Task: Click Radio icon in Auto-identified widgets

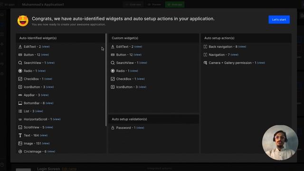Action: pyautogui.click(x=20, y=71)
